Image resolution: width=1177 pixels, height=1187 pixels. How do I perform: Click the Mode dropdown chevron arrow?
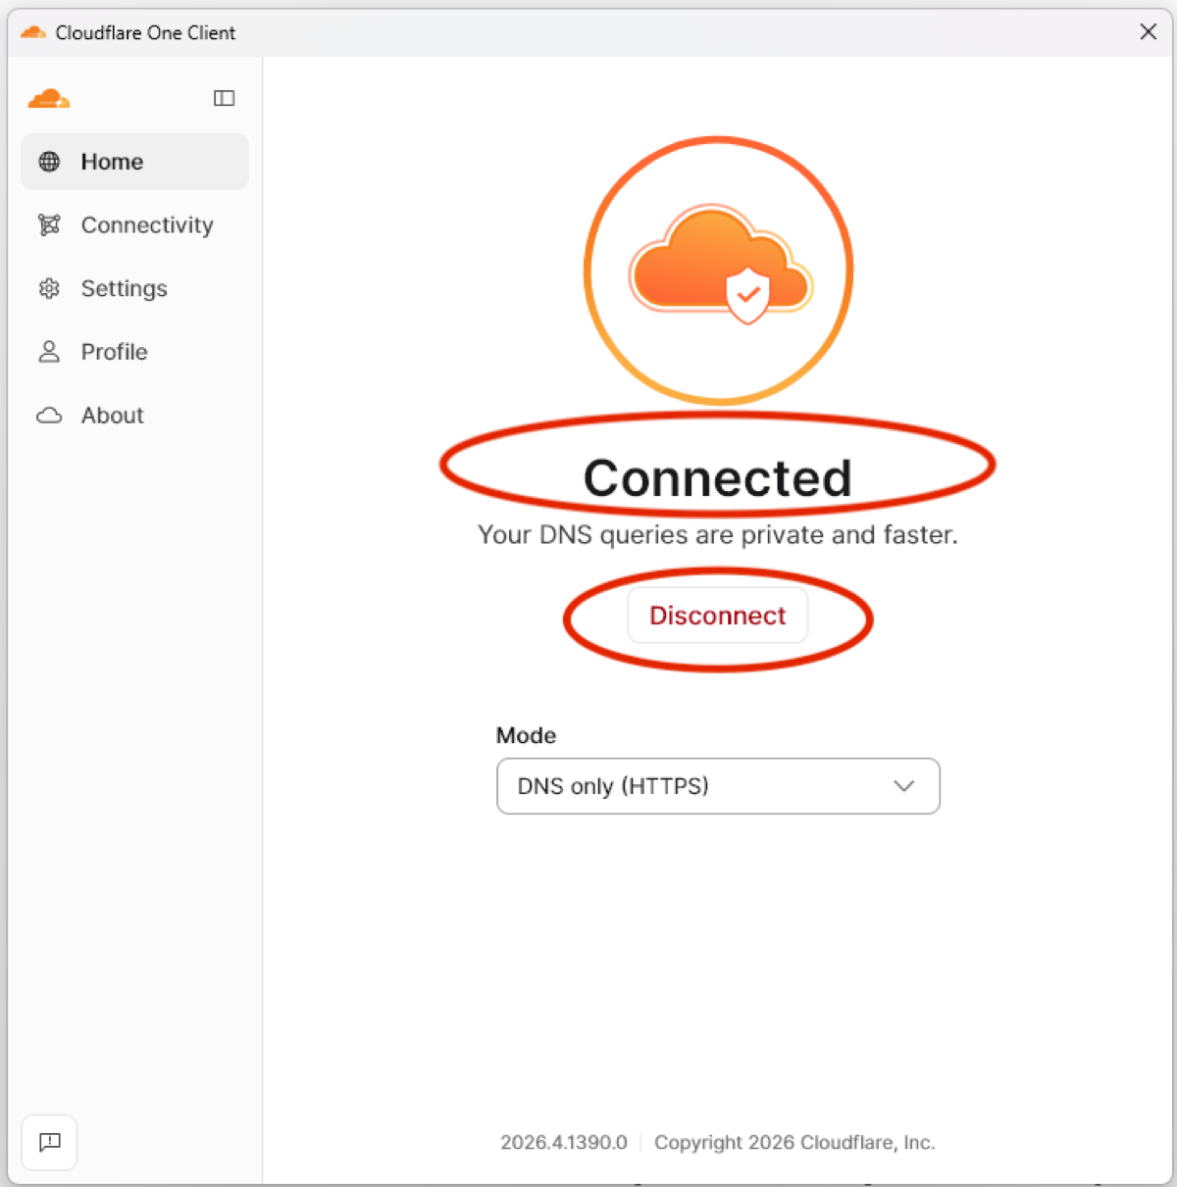tap(904, 786)
